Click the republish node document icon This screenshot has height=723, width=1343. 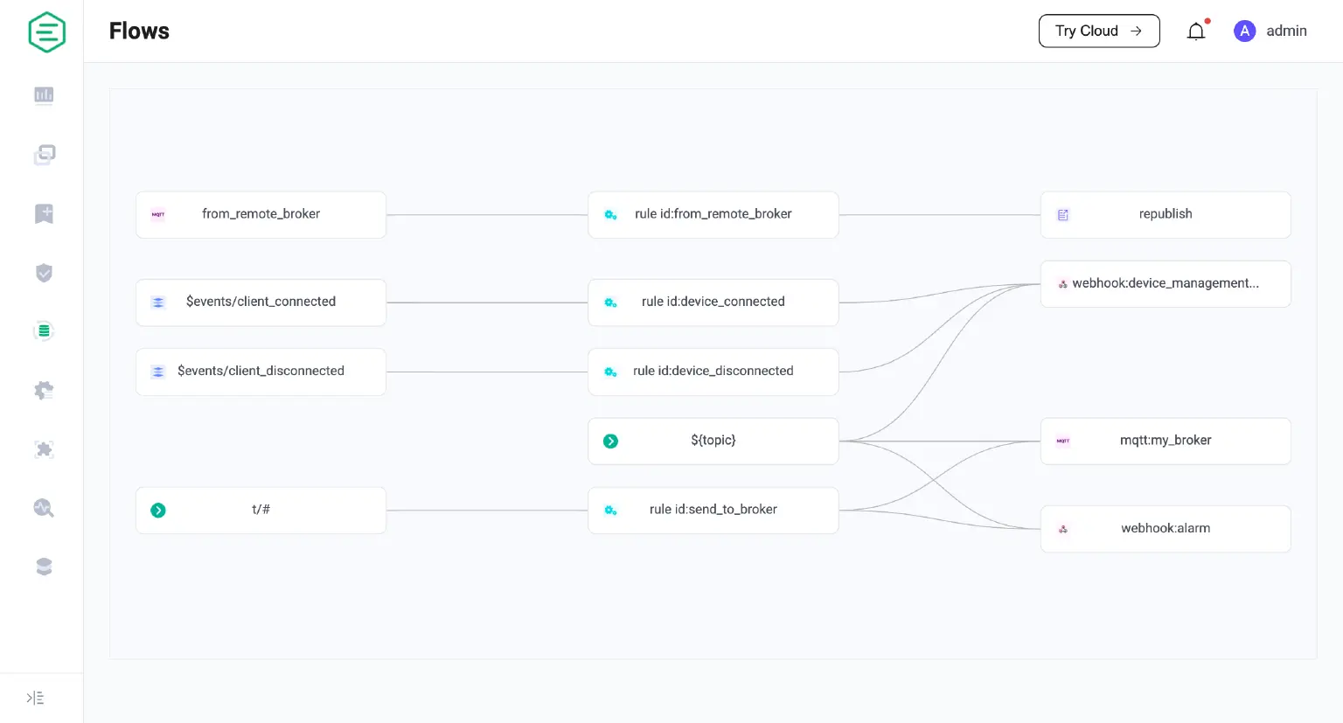coord(1062,213)
